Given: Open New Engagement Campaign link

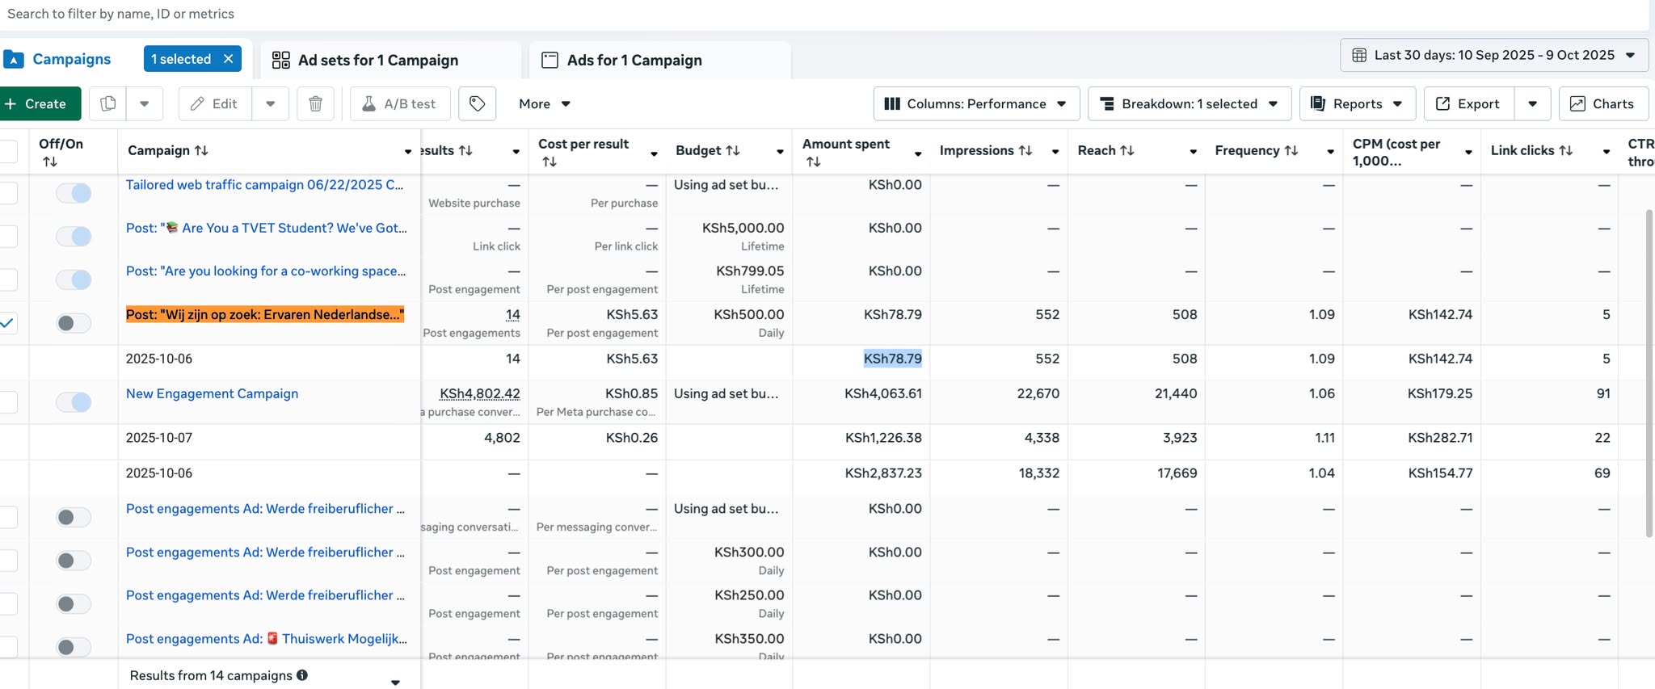Looking at the screenshot, I should click(212, 393).
